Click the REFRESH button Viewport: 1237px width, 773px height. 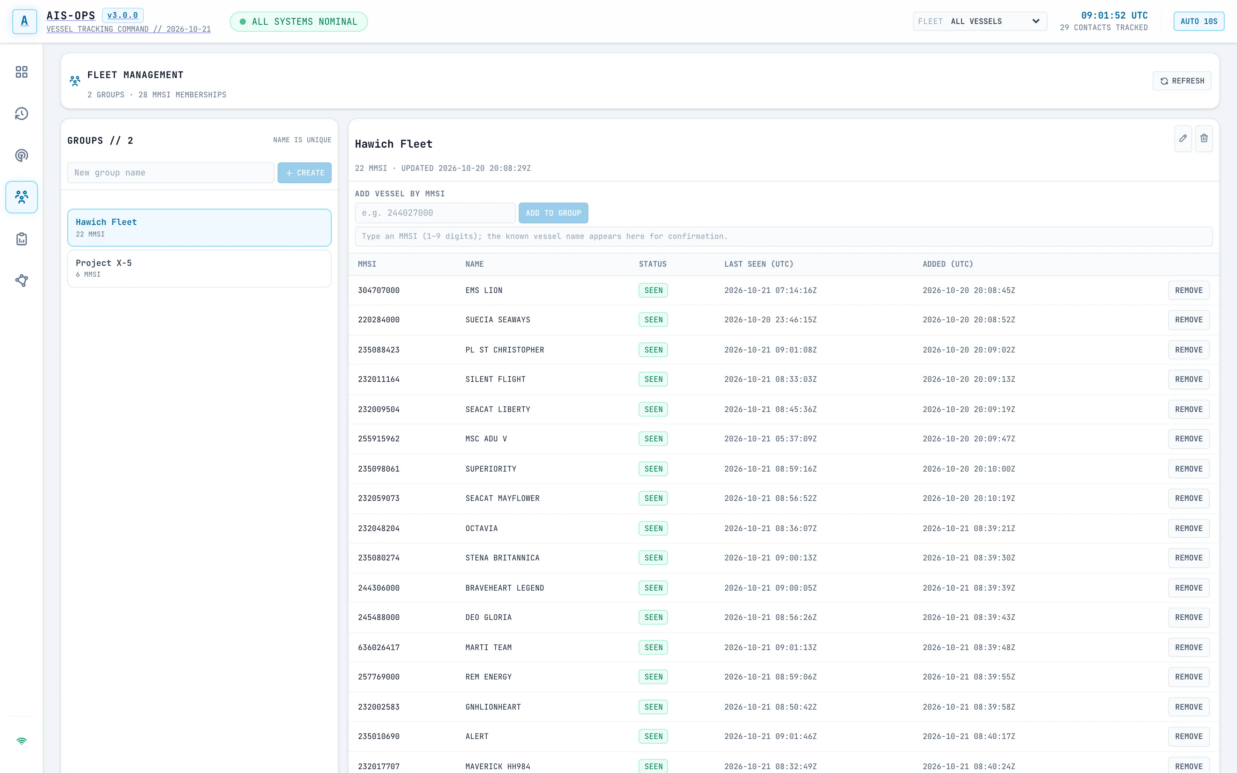tap(1182, 81)
